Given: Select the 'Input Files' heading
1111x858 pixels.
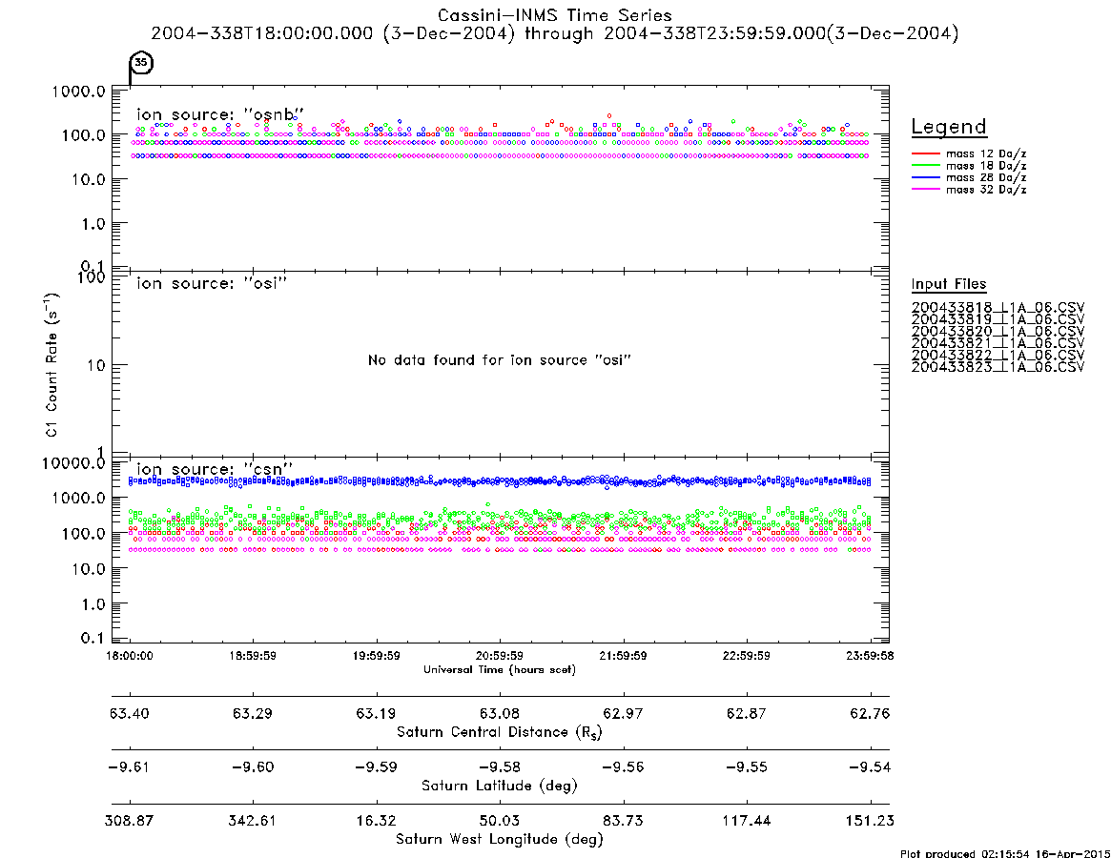Looking at the screenshot, I should (x=949, y=284).
